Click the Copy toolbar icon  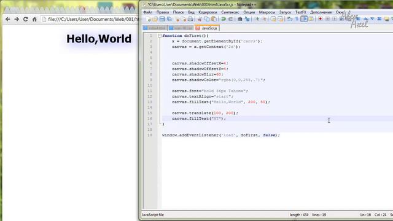click(207, 19)
